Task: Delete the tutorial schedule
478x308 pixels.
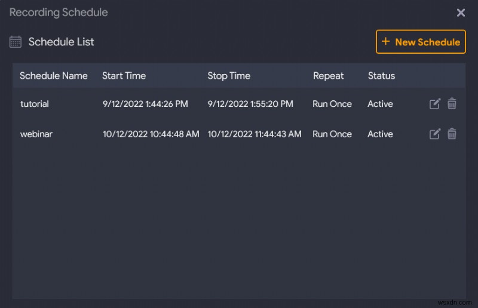Action: click(452, 104)
